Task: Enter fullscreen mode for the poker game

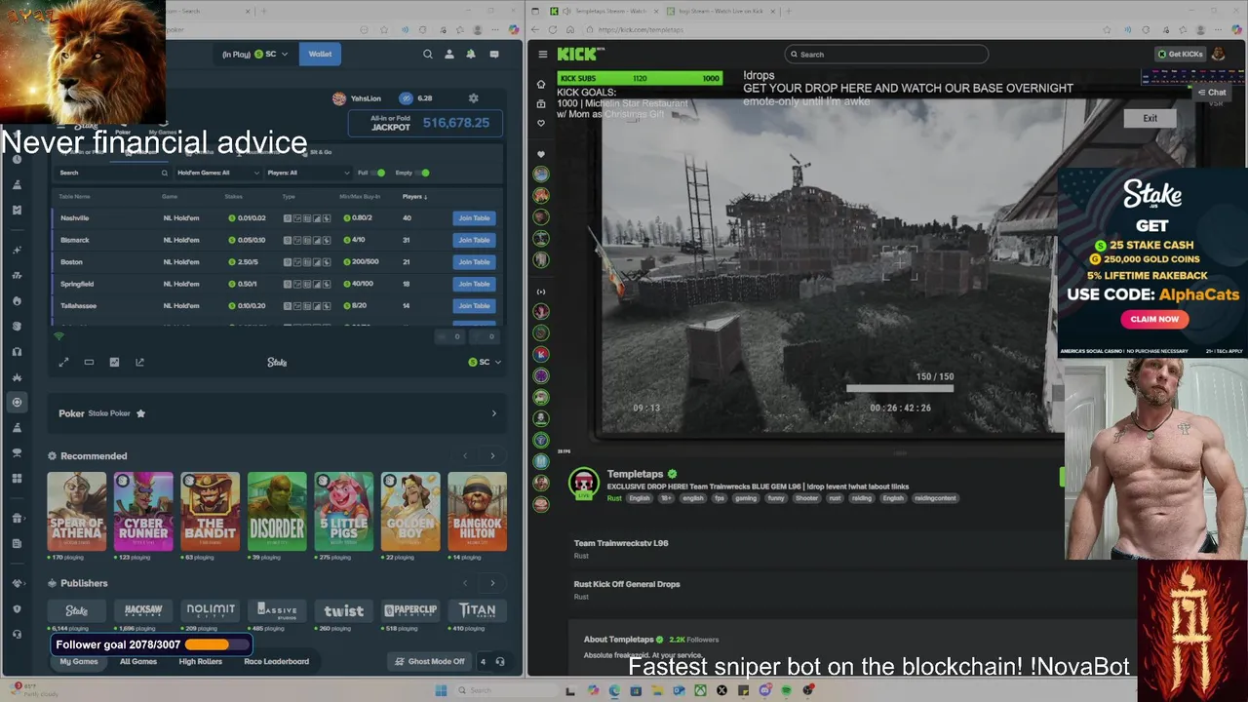Action: pyautogui.click(x=63, y=363)
